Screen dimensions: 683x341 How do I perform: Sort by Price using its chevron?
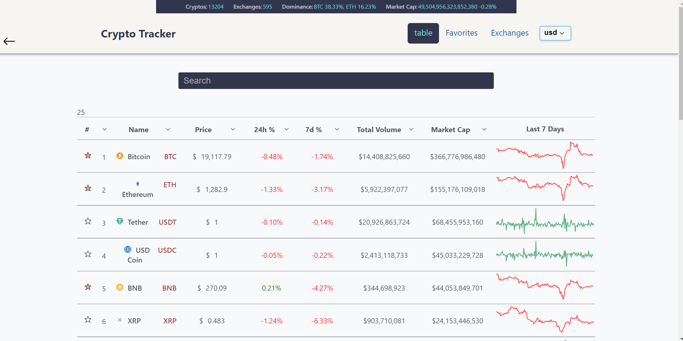tap(233, 129)
